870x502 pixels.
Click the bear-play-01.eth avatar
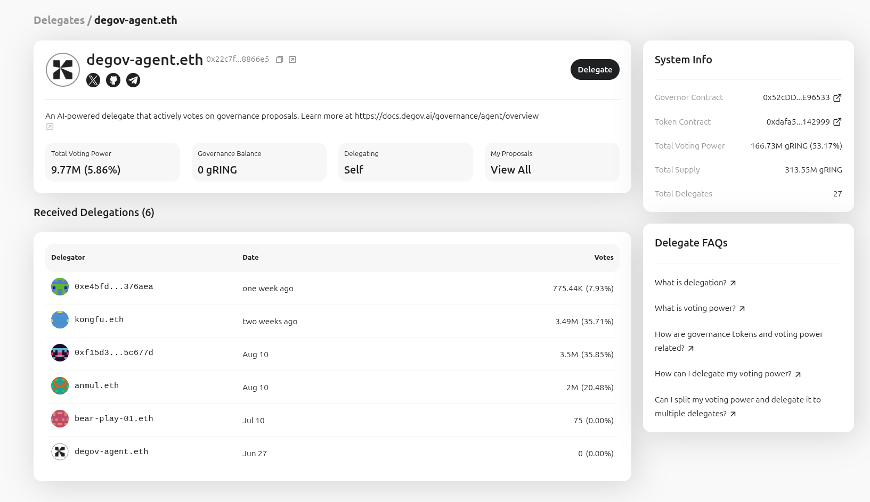point(60,419)
